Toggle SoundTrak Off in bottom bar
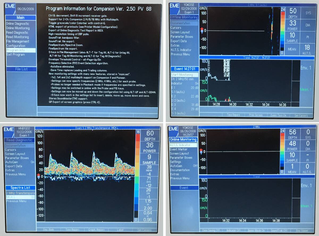The height and width of the screenshot is (236, 319). click(278, 230)
